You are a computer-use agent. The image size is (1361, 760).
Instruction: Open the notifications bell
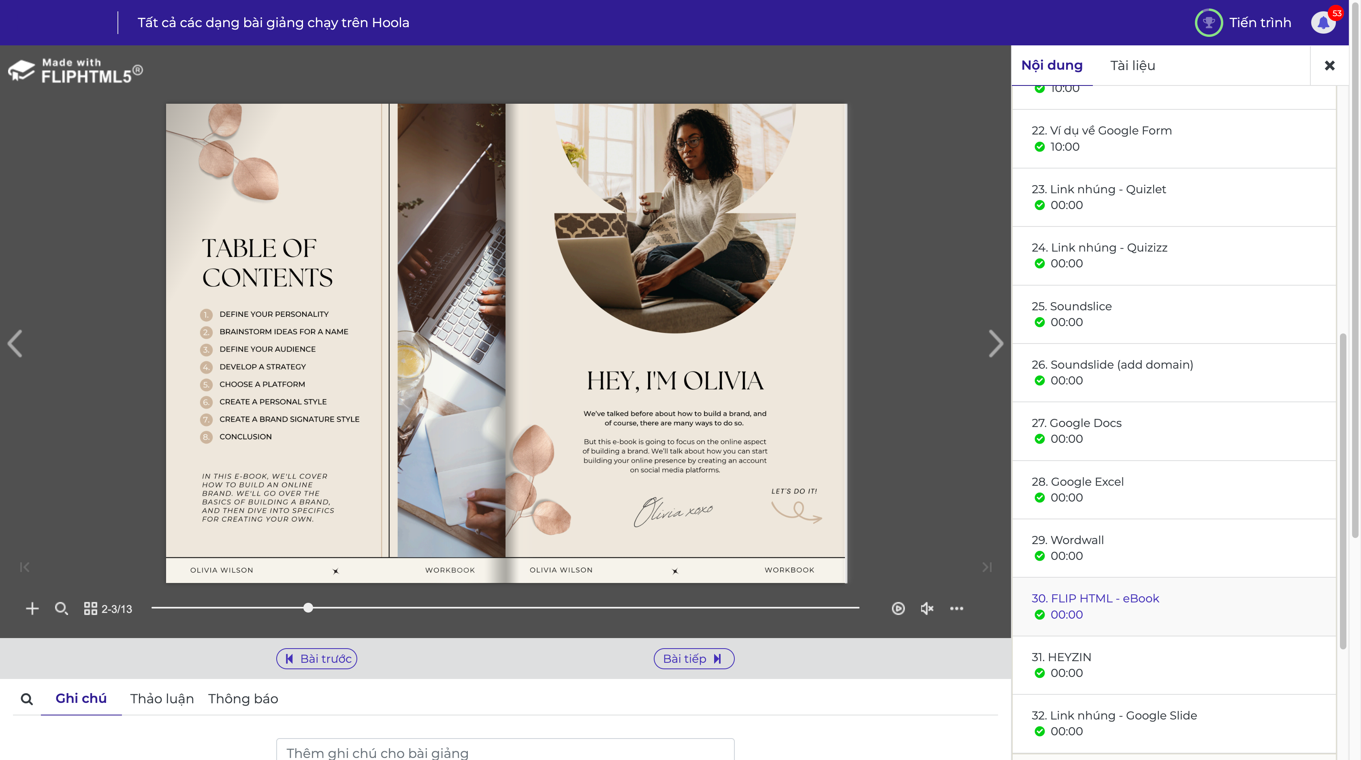tap(1323, 23)
